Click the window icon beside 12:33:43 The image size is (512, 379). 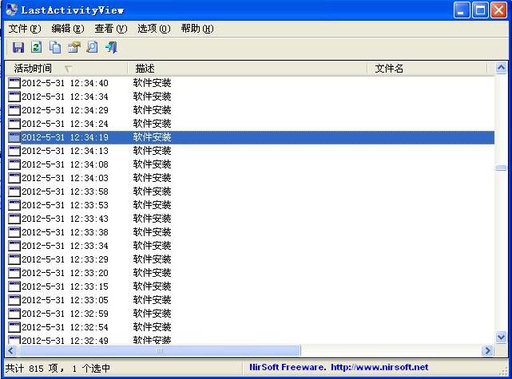click(14, 219)
